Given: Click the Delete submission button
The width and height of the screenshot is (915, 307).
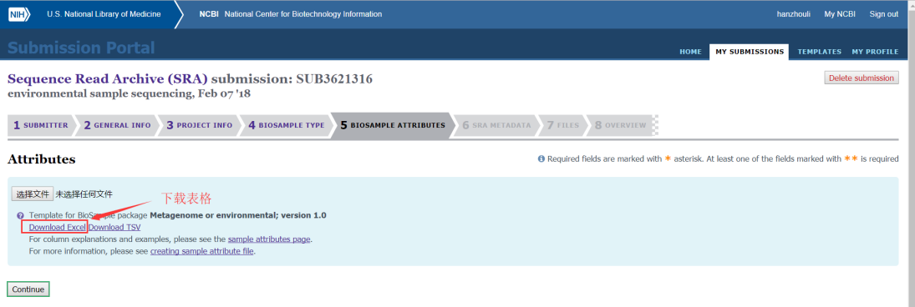Looking at the screenshot, I should (862, 78).
